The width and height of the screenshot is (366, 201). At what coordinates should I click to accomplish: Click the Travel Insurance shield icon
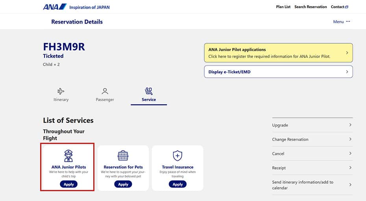click(x=177, y=155)
